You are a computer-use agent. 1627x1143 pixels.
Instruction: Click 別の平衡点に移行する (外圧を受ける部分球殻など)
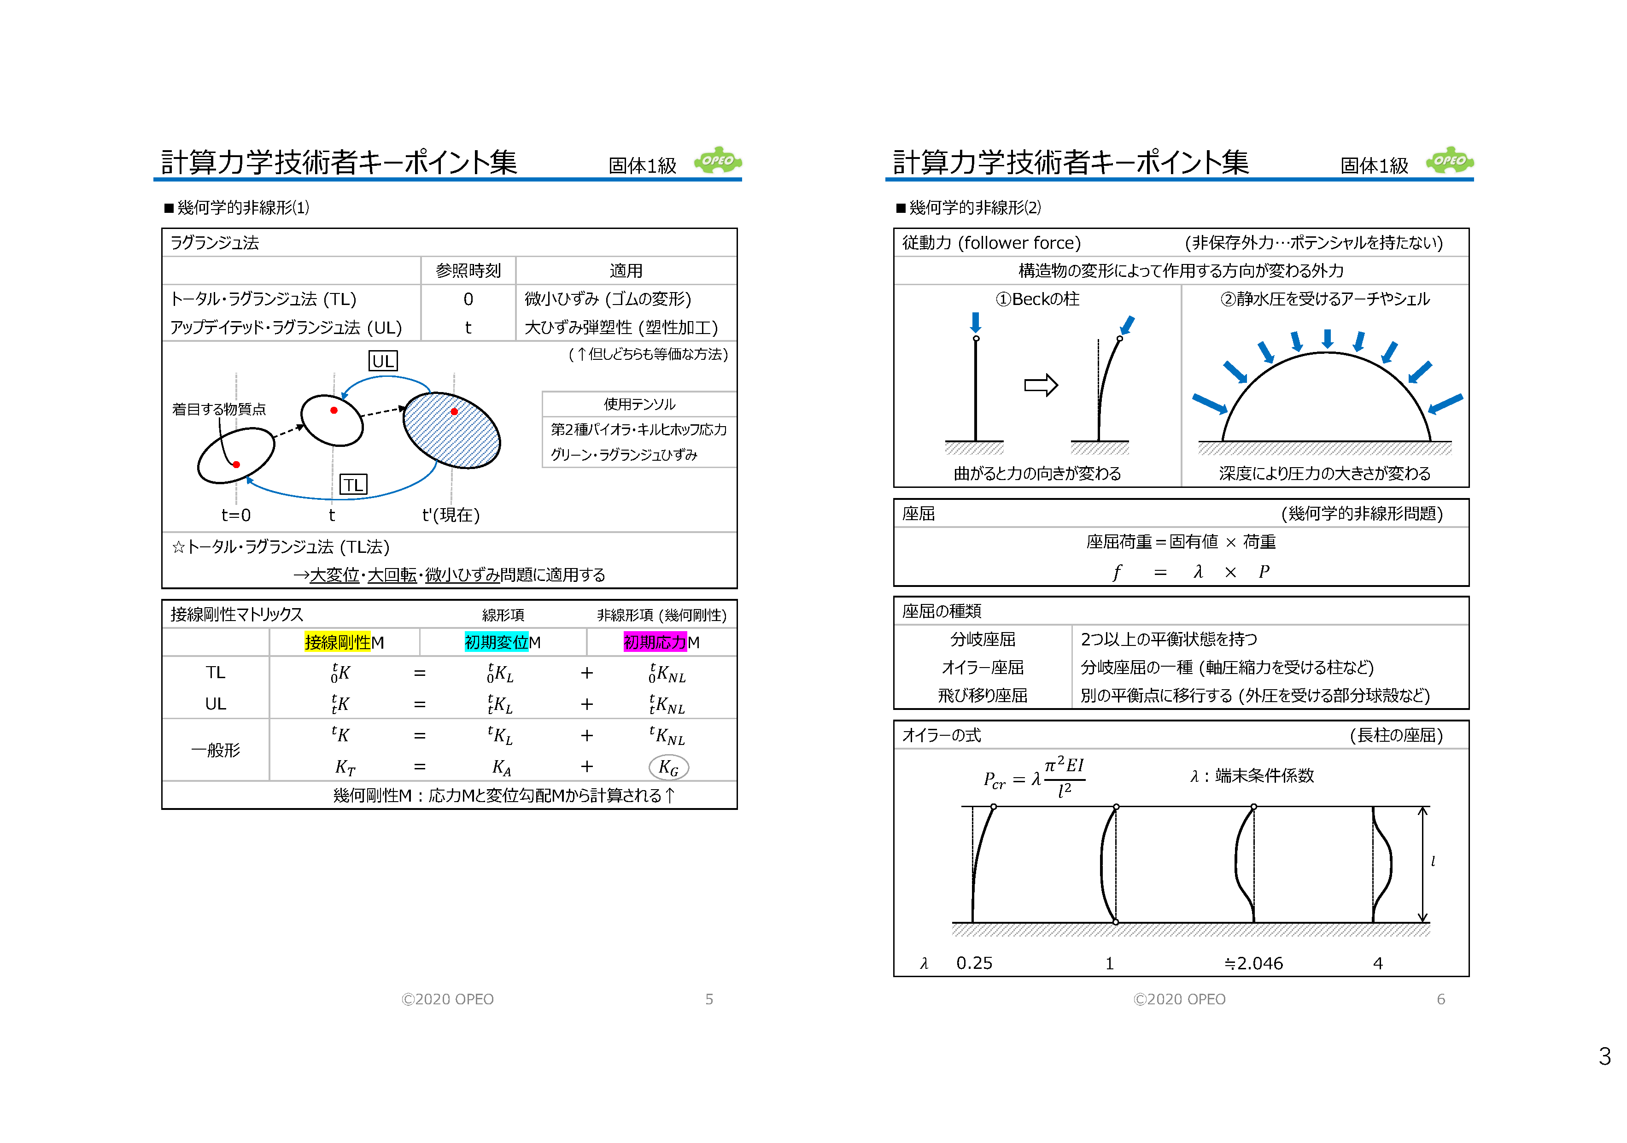(1256, 696)
